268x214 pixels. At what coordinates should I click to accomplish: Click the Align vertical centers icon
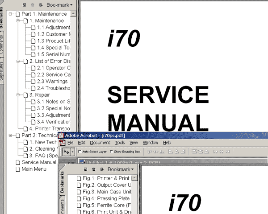(156, 152)
